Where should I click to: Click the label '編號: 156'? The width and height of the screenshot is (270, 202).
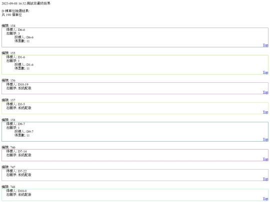tap(8, 80)
